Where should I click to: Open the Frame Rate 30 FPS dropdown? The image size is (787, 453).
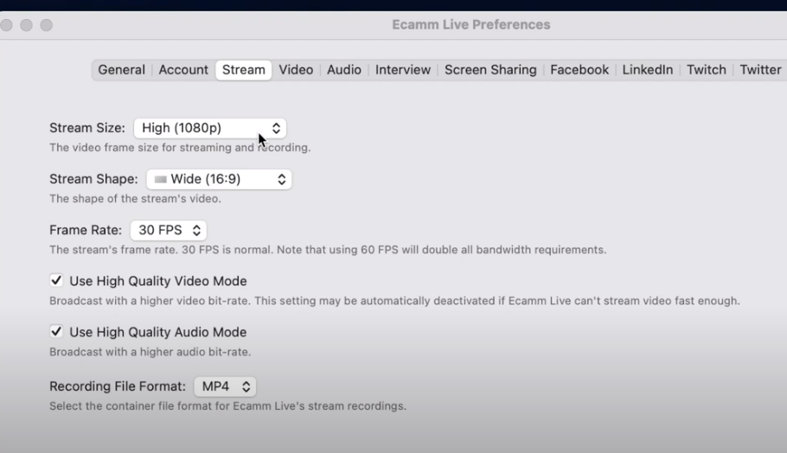(168, 230)
